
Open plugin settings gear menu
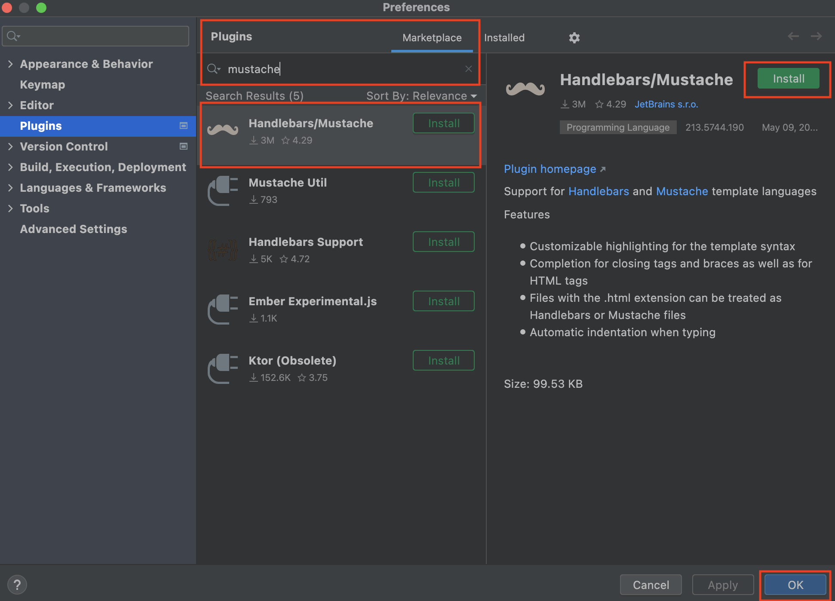(574, 38)
